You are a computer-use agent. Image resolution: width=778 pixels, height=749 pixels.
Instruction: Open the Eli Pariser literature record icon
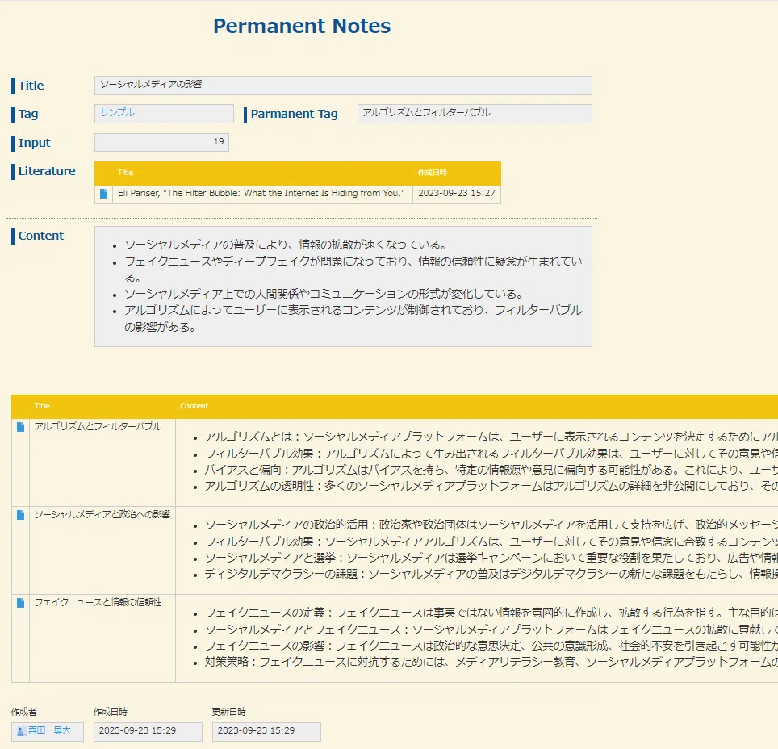coord(103,194)
